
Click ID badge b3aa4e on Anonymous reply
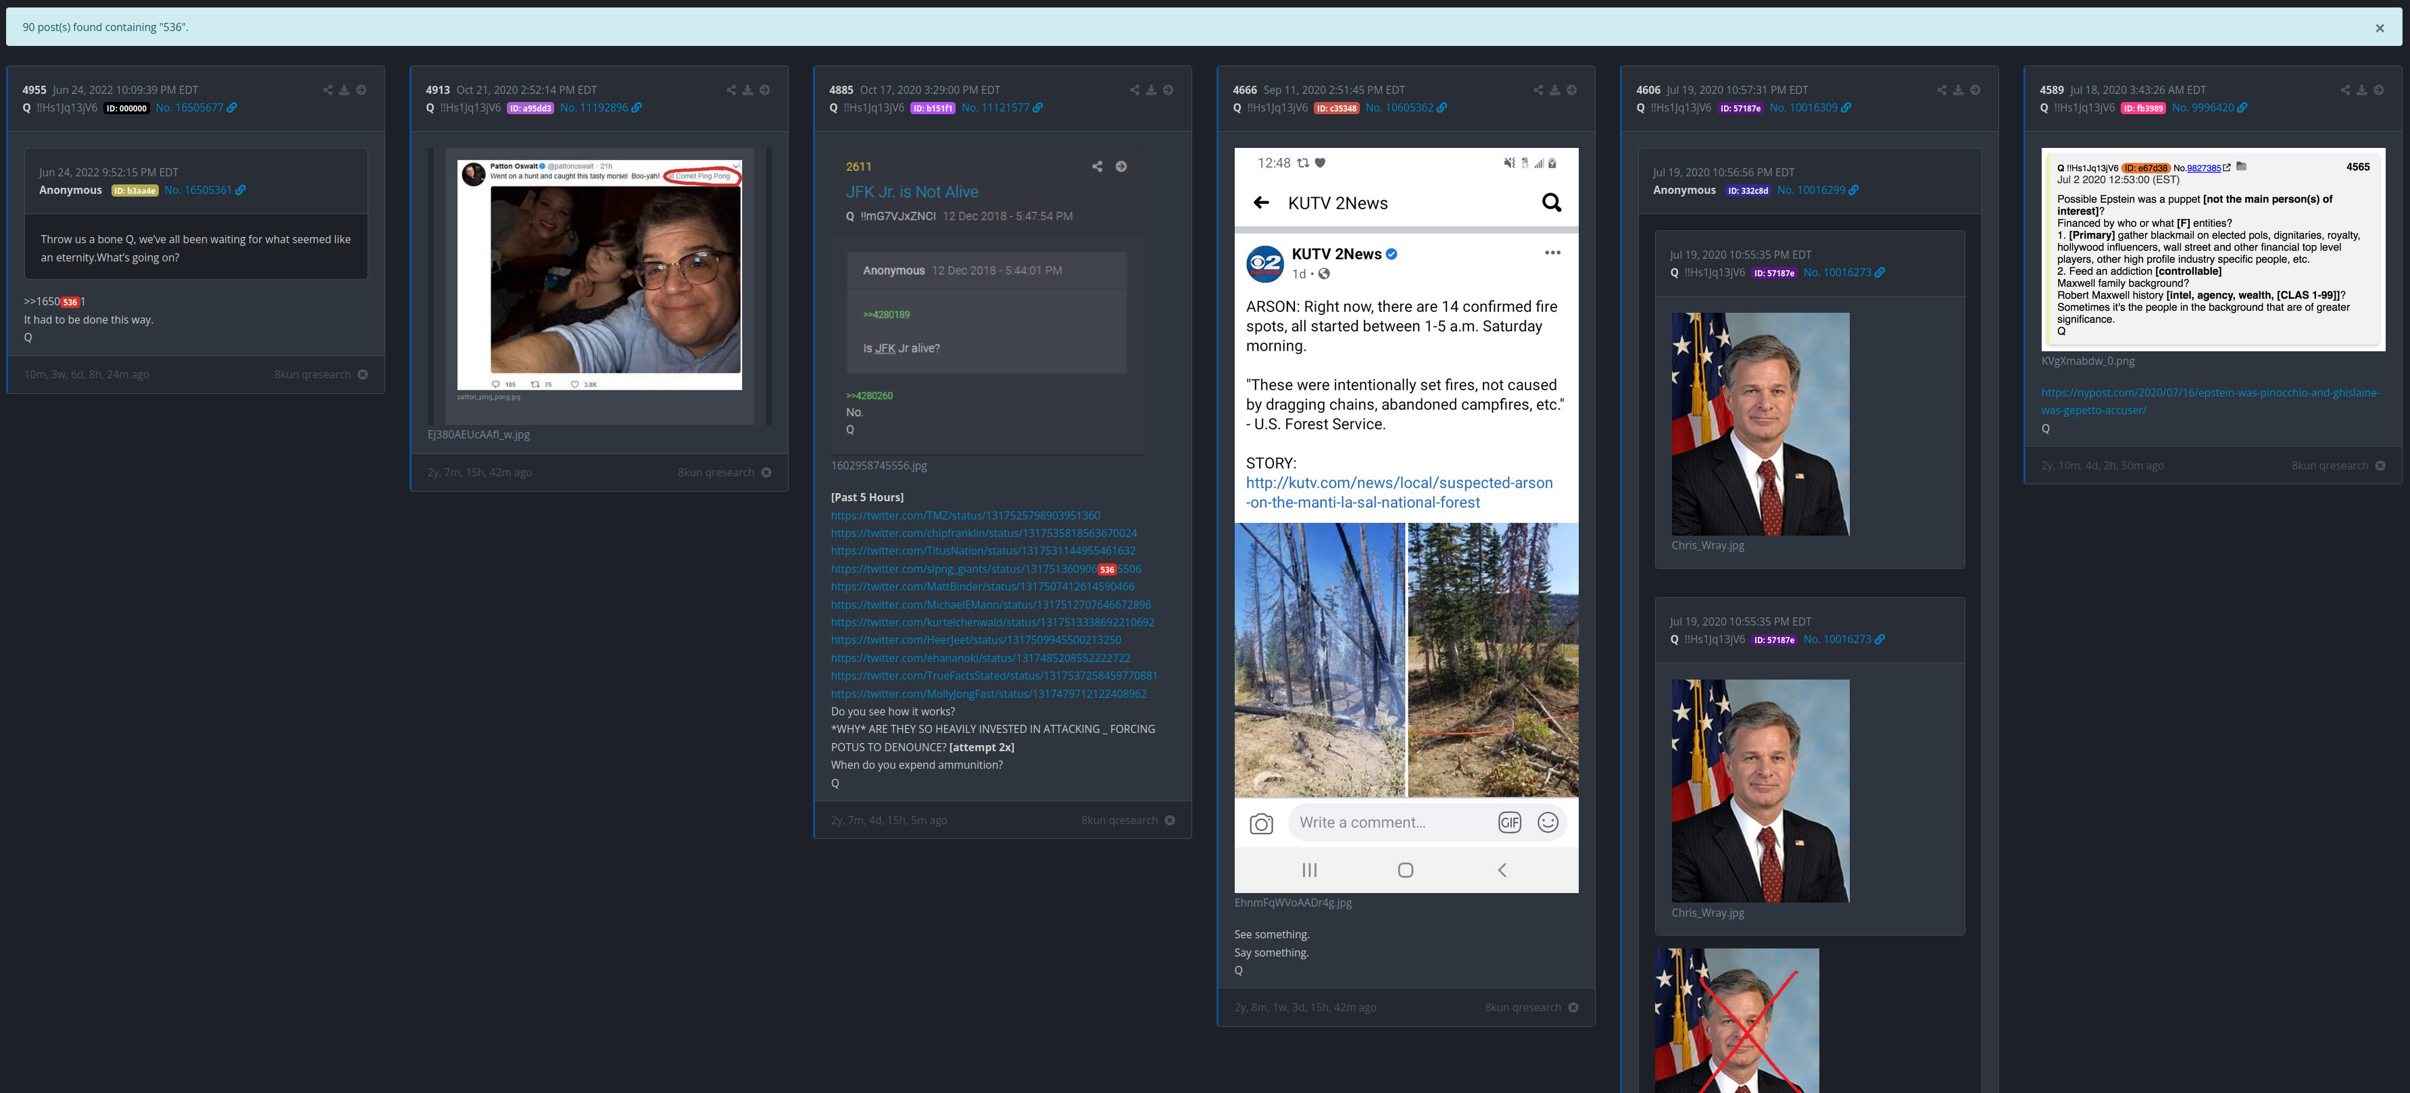tap(134, 190)
